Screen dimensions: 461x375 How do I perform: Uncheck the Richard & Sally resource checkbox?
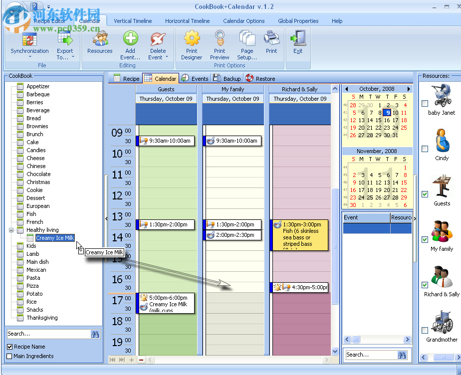[425, 285]
